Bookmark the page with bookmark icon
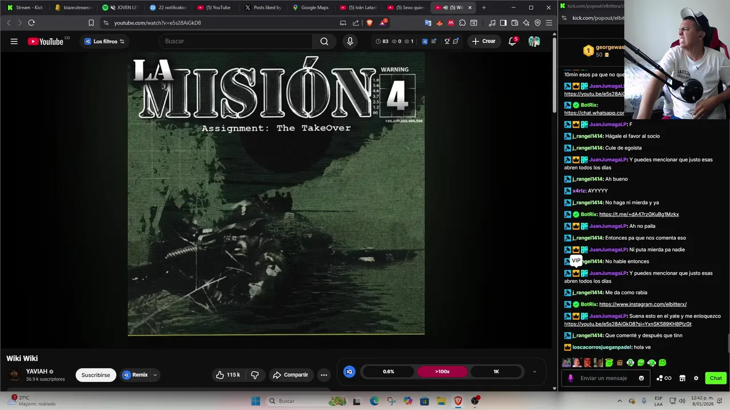 (91, 23)
